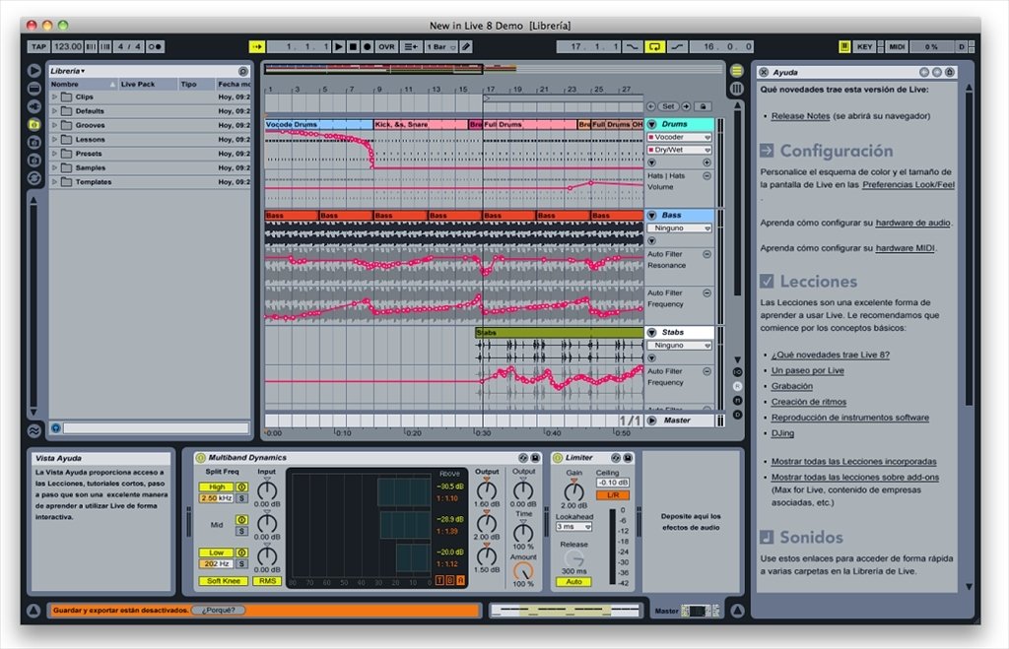The height and width of the screenshot is (649, 1009).
Task: Close the Ayuda help panel
Action: click(764, 72)
